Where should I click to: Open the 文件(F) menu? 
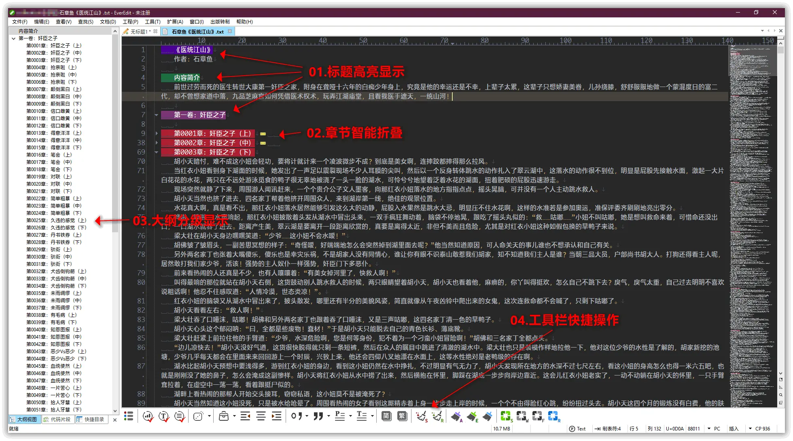[x=20, y=22]
